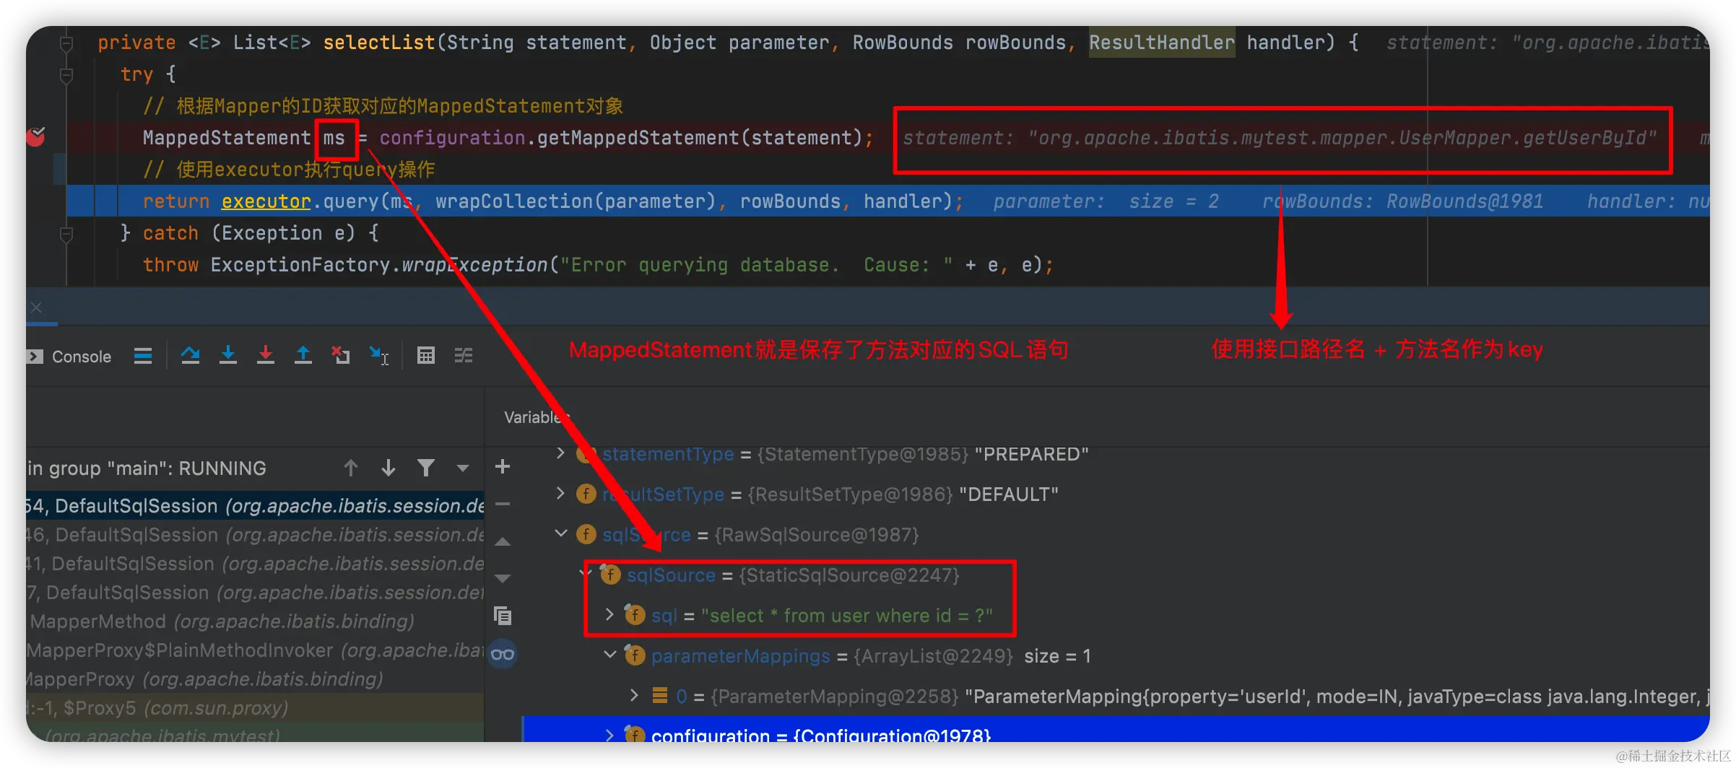Select the DefaultSqlSession frame at line 7

coord(255,593)
